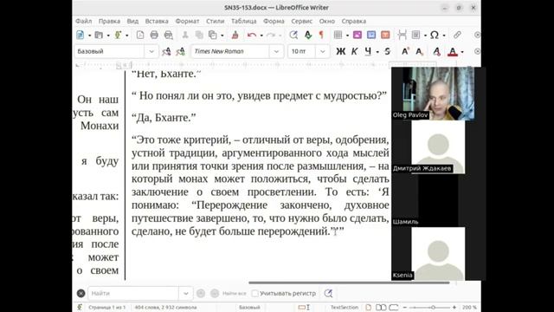Click the word count in status bar
Viewport: 554px width, 312px height.
(x=165, y=308)
